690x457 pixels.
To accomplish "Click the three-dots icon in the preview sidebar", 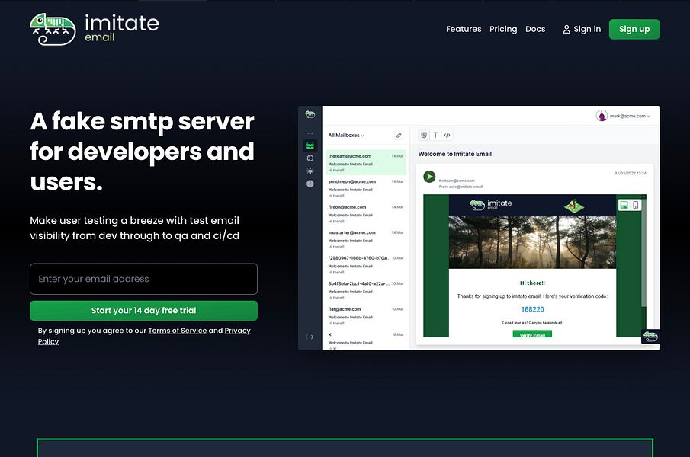I will tap(310, 133).
